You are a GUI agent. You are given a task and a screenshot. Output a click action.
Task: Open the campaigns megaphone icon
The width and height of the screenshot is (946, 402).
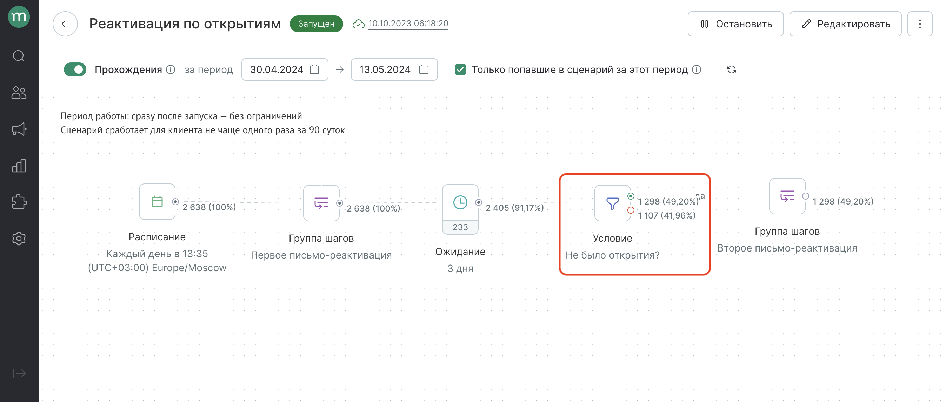pos(19,129)
